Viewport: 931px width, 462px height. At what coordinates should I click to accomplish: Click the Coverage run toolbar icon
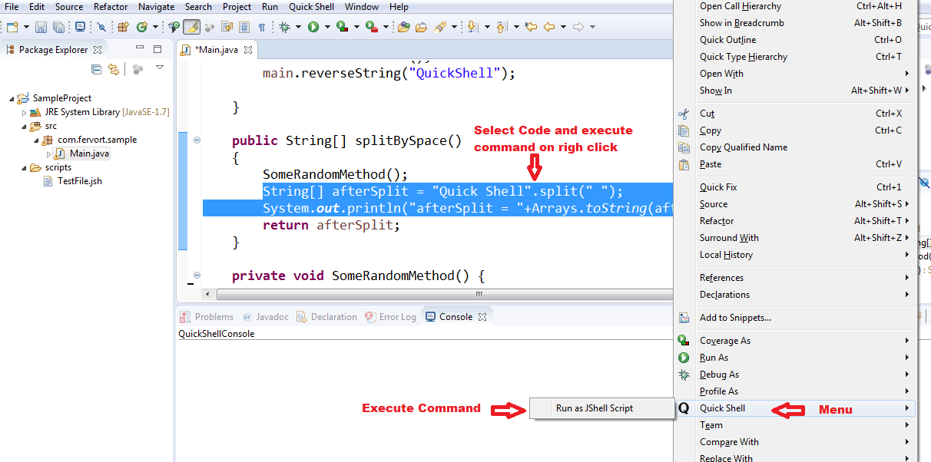341,27
